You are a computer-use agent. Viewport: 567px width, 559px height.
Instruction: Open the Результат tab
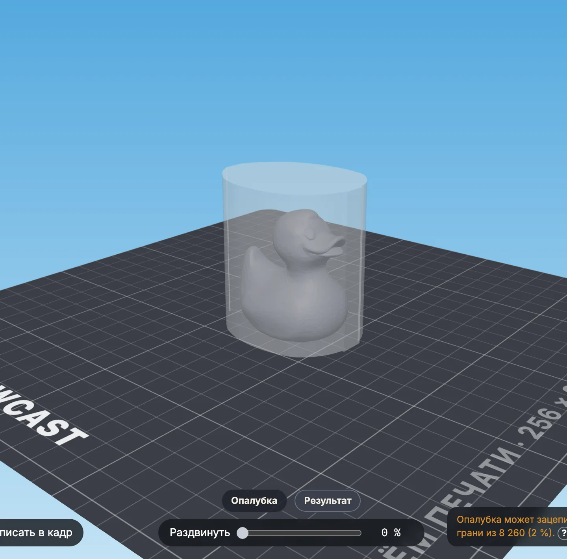tap(328, 501)
